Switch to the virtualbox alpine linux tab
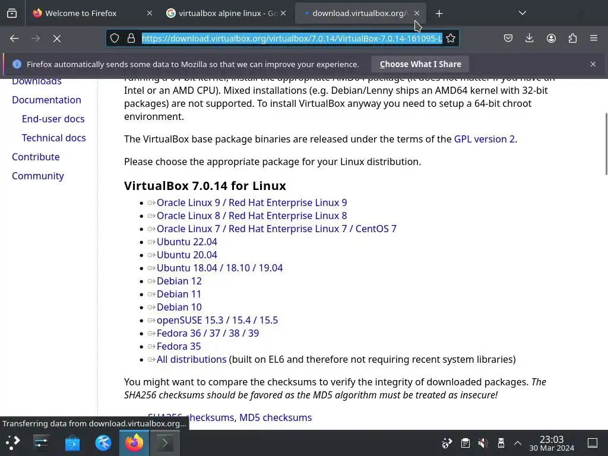 (x=227, y=13)
